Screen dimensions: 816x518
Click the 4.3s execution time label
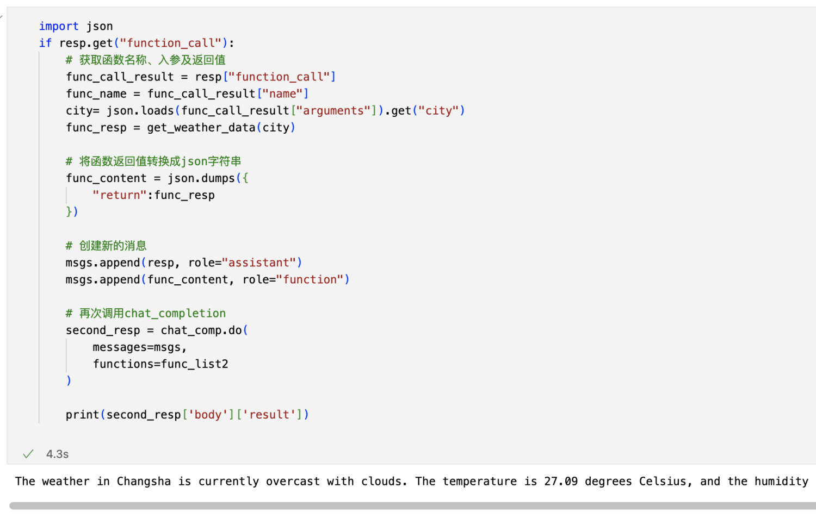57,454
